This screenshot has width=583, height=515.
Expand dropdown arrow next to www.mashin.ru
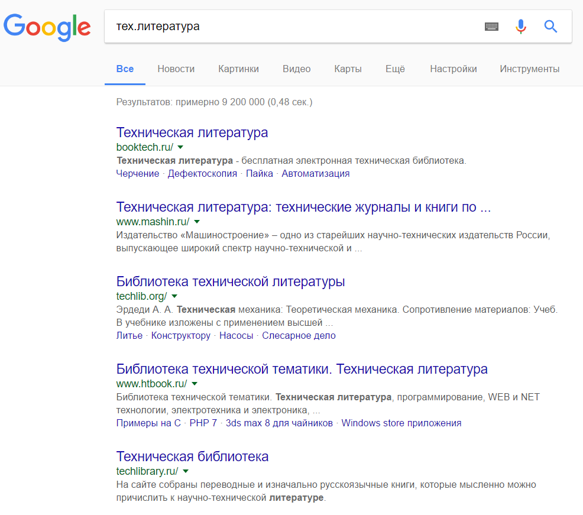point(197,222)
